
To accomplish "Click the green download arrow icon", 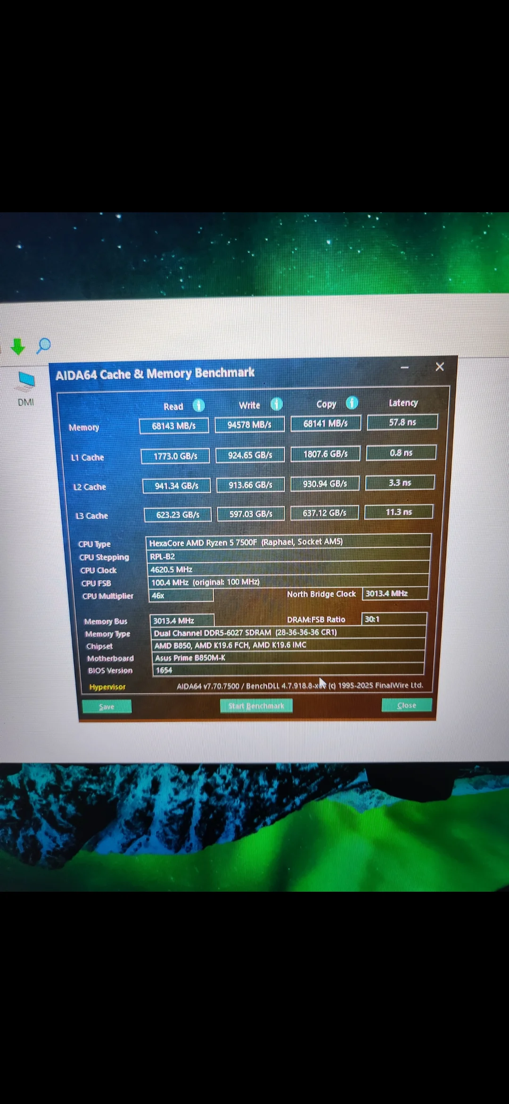I will 18,346.
